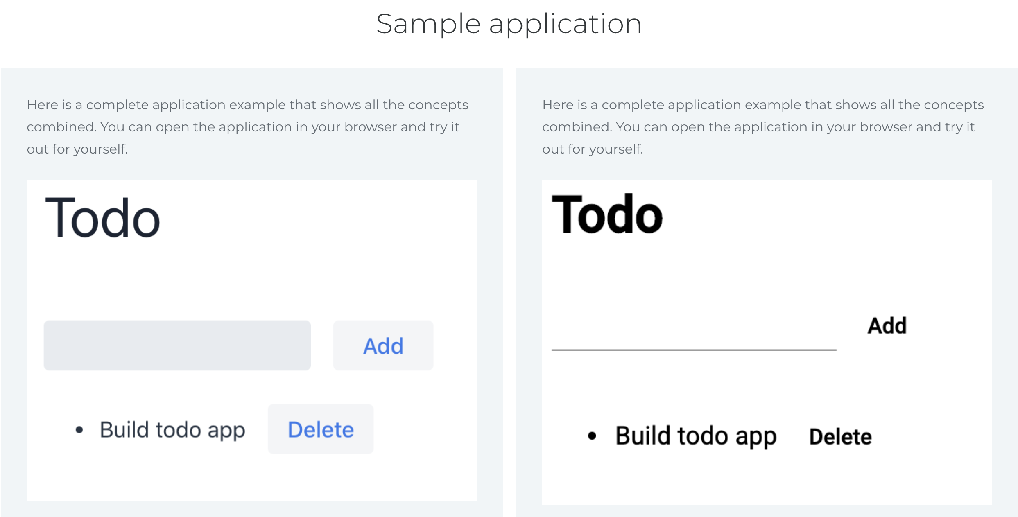This screenshot has width=1018, height=517.
Task: Click the right description paragraph text
Action: [762, 126]
